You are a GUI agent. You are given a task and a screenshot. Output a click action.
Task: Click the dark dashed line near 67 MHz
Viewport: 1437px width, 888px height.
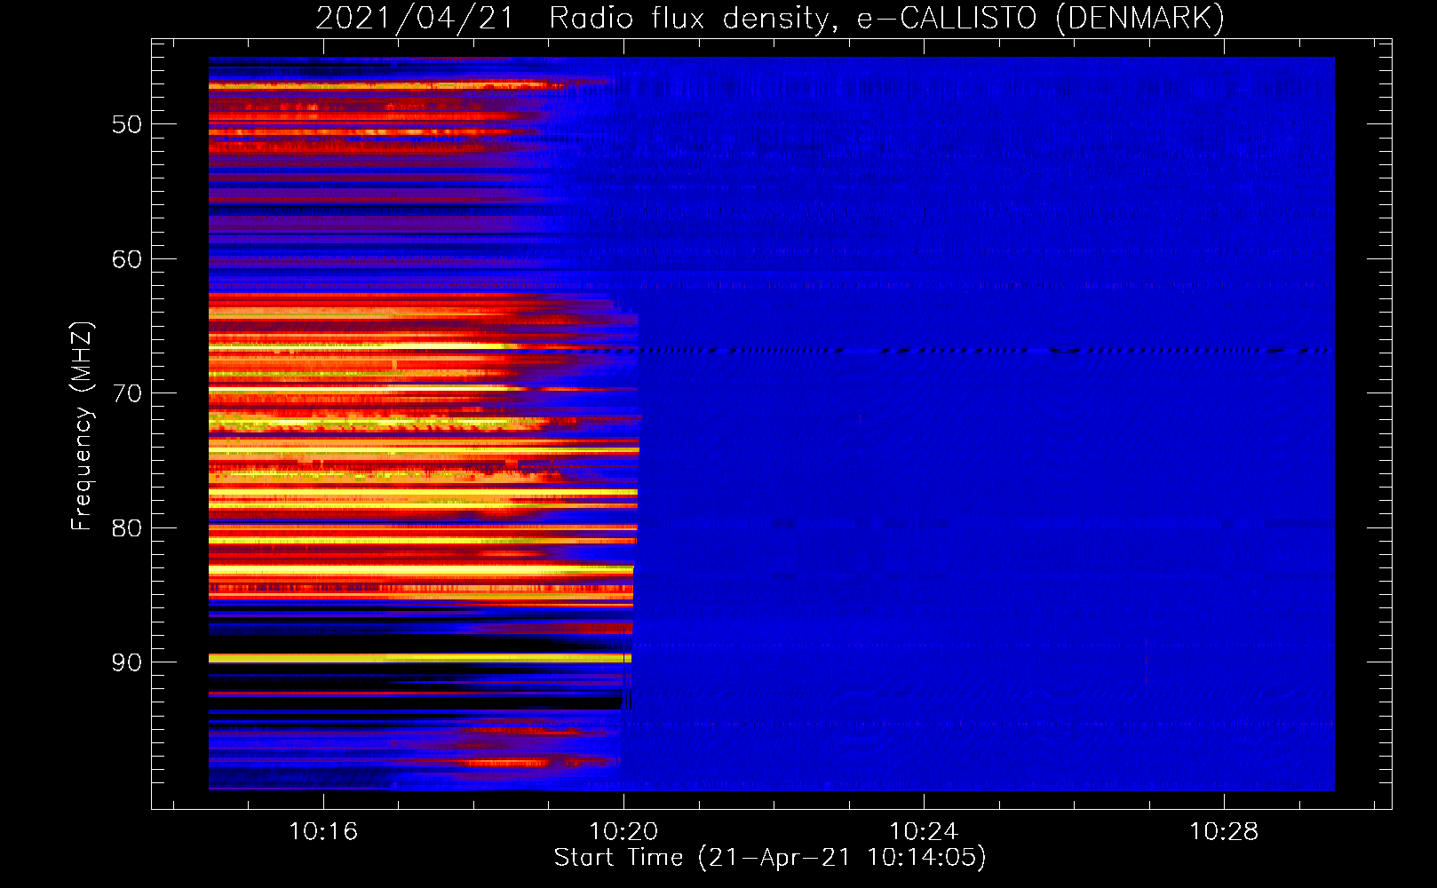pyautogui.click(x=986, y=351)
